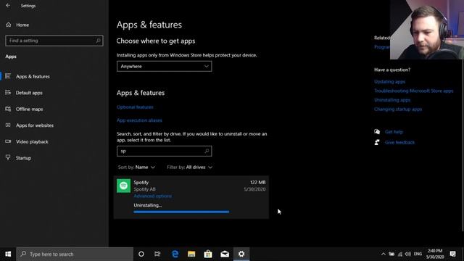Launch Microsoft Edge from taskbar
This screenshot has width=464, height=261.
175,254
